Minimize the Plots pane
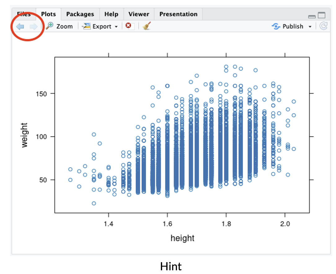This screenshot has height=274, width=336. point(312,16)
